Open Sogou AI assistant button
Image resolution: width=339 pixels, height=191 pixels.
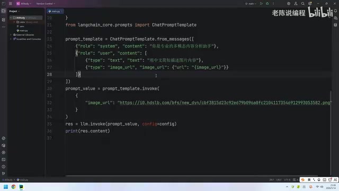(x=335, y=180)
